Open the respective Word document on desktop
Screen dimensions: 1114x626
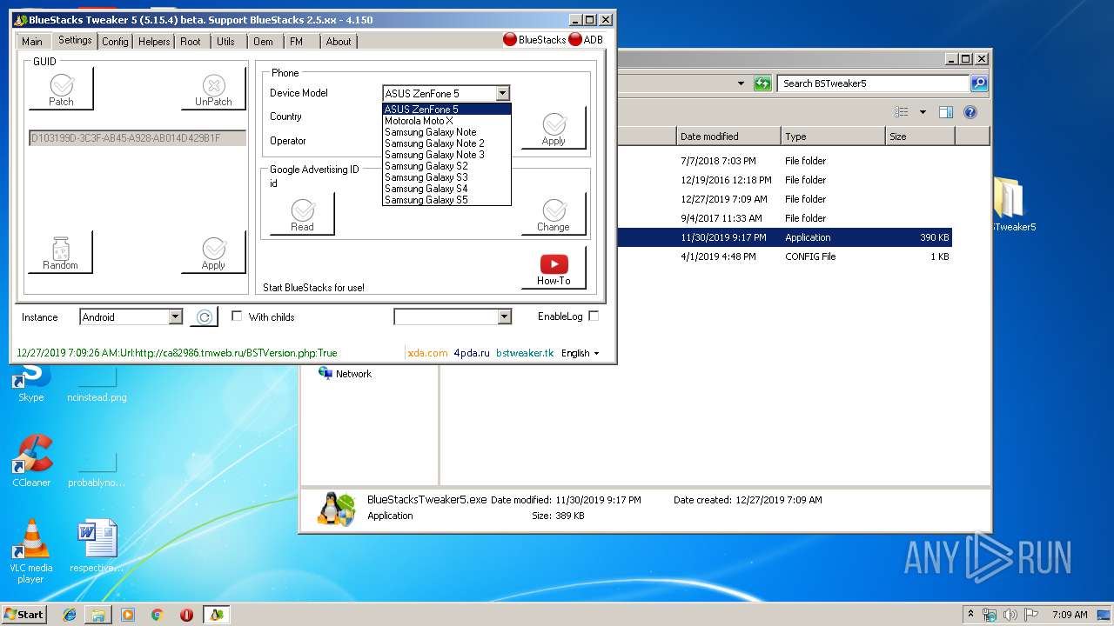click(97, 546)
